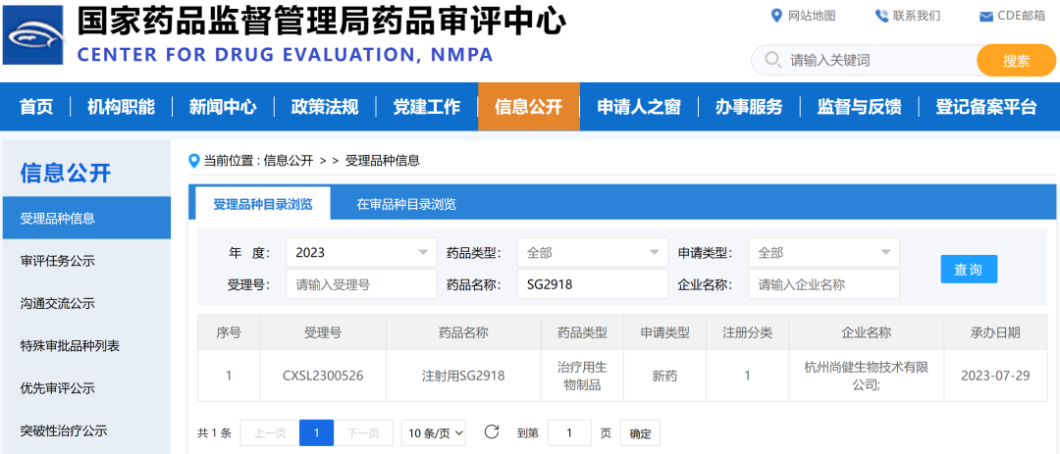Open the 药品类型 dropdown
The height and width of the screenshot is (454, 1060).
tap(593, 253)
